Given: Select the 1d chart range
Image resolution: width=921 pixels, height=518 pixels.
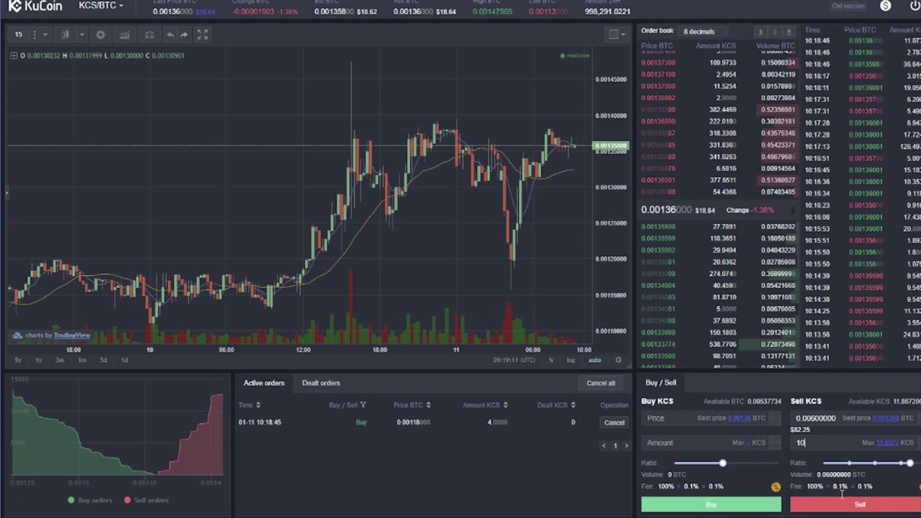Looking at the screenshot, I should pyautogui.click(x=124, y=360).
